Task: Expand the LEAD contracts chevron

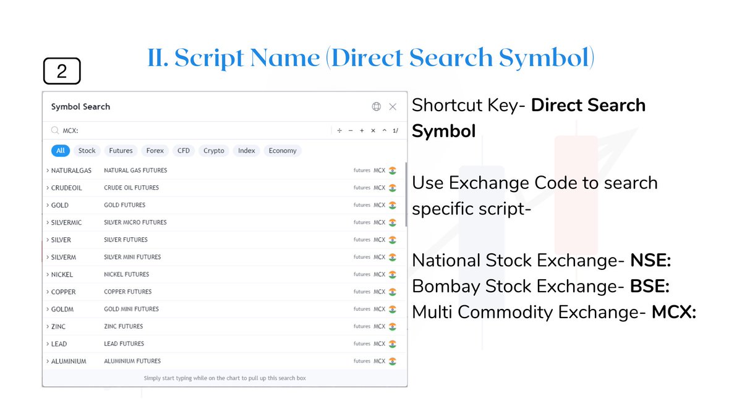Action: click(48, 343)
